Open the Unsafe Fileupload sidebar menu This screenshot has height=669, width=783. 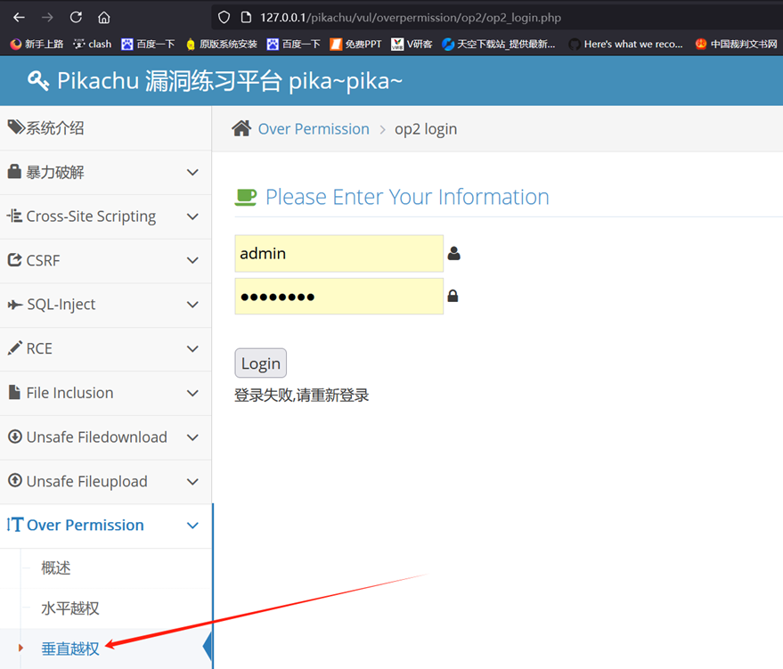coord(105,482)
